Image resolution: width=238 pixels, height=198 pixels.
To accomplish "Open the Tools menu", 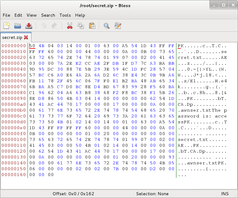I will click(x=65, y=15).
